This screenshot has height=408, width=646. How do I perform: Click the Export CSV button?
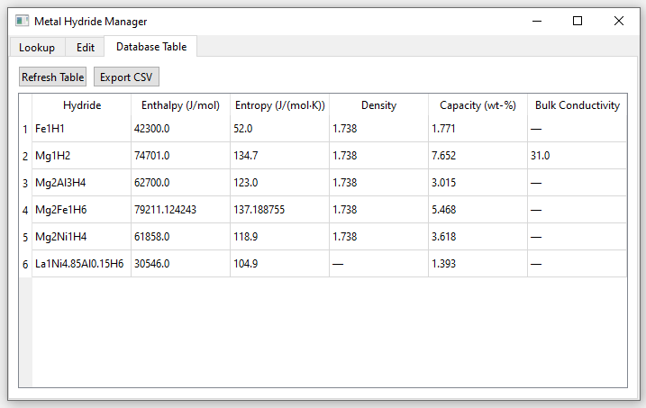[126, 77]
